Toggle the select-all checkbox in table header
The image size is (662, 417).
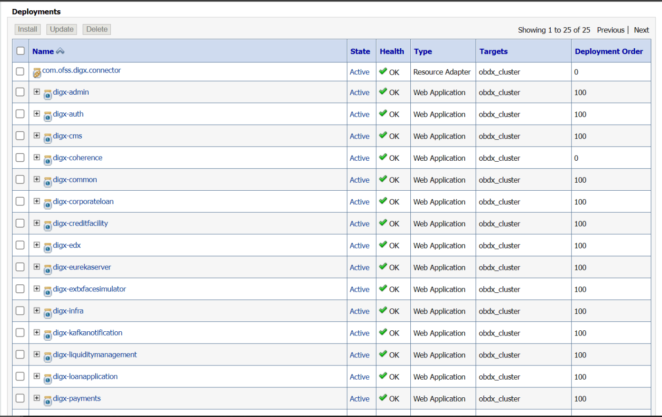[21, 51]
